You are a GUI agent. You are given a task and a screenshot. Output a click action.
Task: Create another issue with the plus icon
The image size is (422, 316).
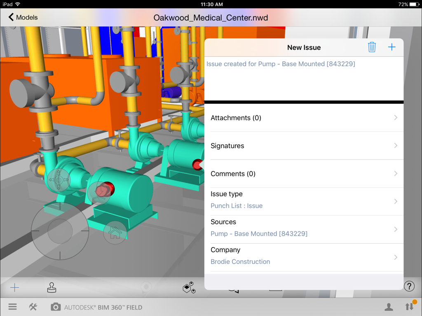(x=392, y=47)
